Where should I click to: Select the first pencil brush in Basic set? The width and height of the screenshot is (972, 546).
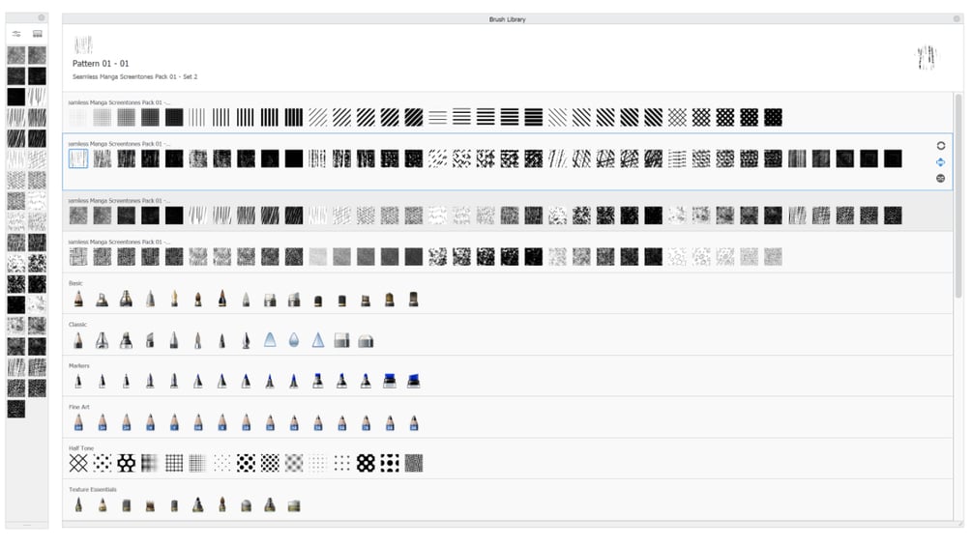click(x=78, y=299)
